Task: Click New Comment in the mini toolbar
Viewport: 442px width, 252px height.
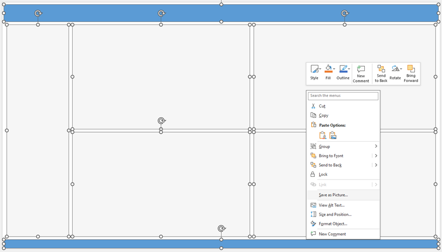Action: click(x=361, y=74)
